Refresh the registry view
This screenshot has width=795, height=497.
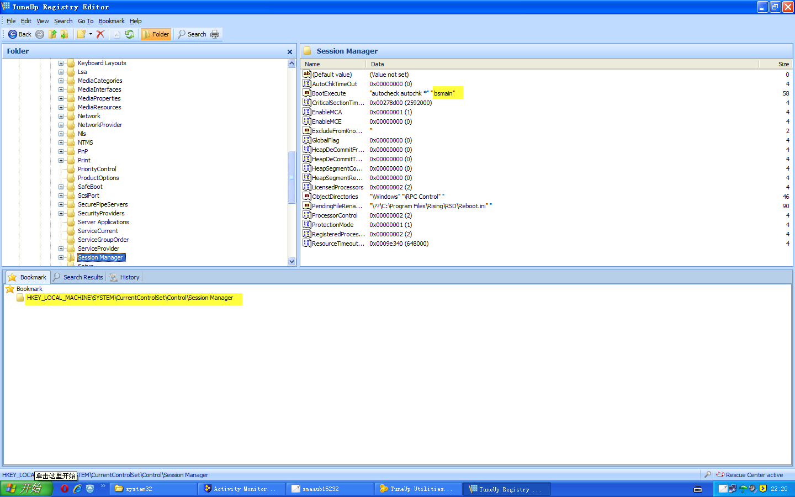tap(130, 34)
